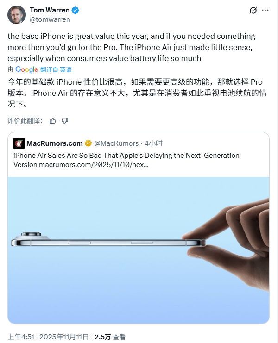278x343 pixels.
Task: Click the gold verified badge next to MacRumors.com
Action: coord(88,143)
